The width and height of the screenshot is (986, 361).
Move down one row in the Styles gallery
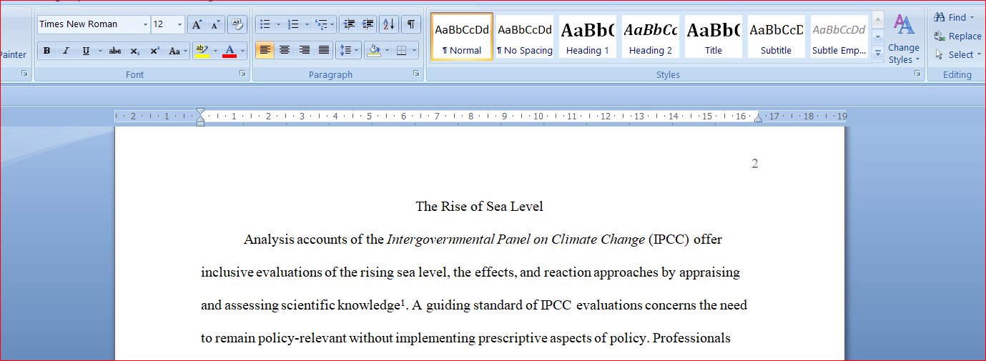point(878,36)
